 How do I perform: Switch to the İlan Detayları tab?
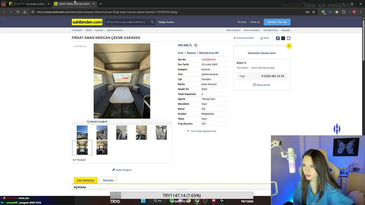tap(86, 180)
